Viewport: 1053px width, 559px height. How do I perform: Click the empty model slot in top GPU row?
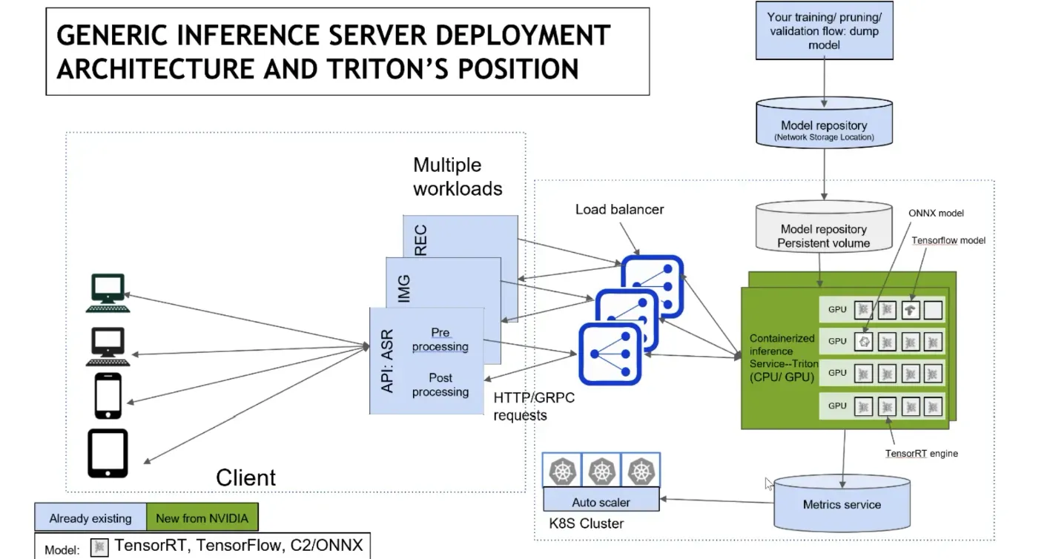point(933,310)
